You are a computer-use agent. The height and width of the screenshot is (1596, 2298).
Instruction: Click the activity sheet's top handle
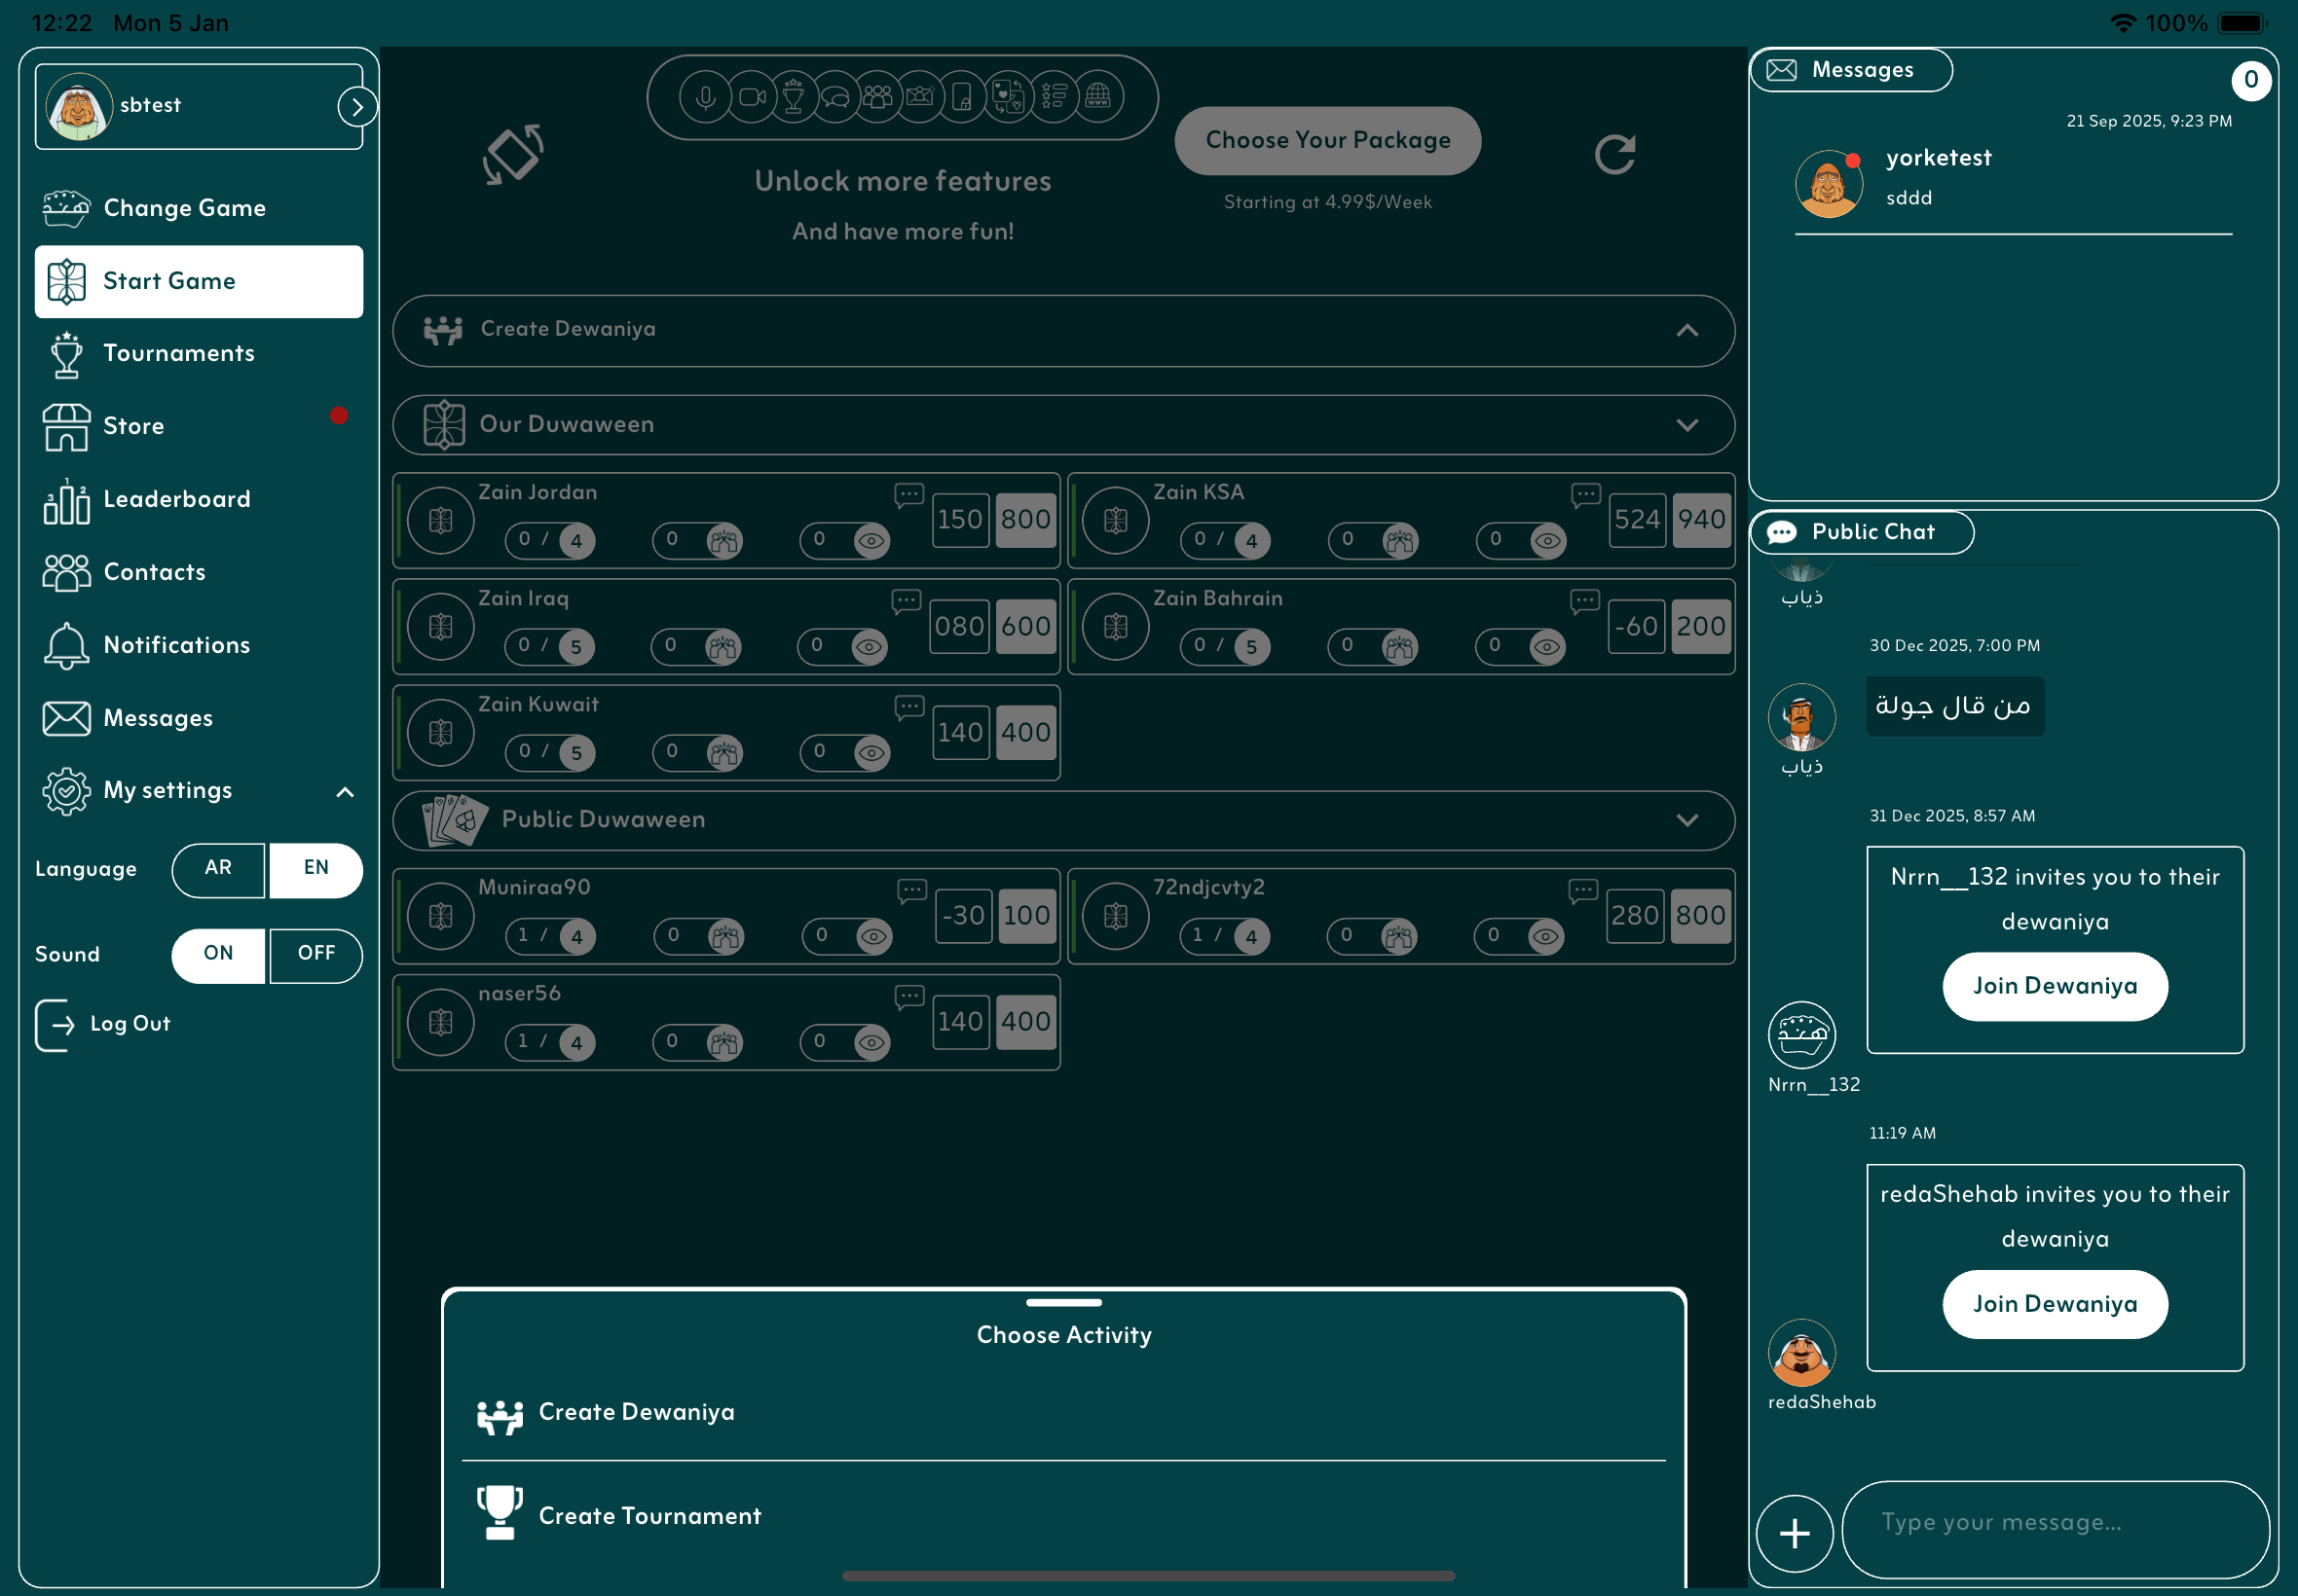1062,1302
